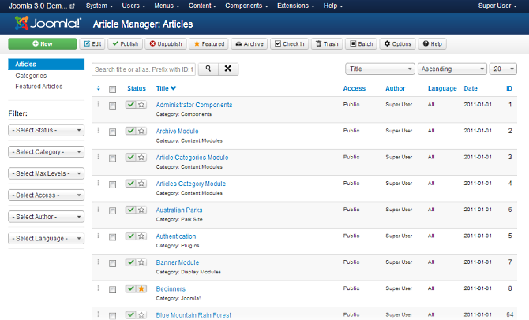Sort by the Author column header

[x=396, y=88]
